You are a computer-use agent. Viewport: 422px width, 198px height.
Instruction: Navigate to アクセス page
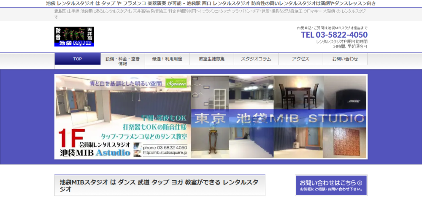(x=300, y=59)
